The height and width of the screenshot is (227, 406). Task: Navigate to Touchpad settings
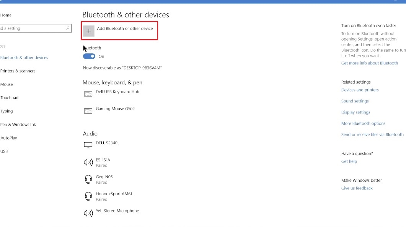[9, 98]
